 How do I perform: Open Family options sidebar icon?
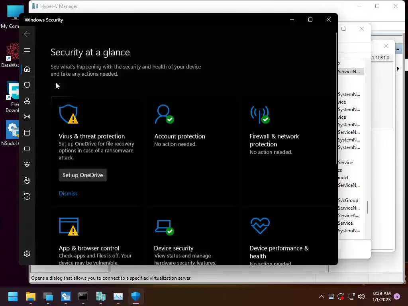(27, 180)
